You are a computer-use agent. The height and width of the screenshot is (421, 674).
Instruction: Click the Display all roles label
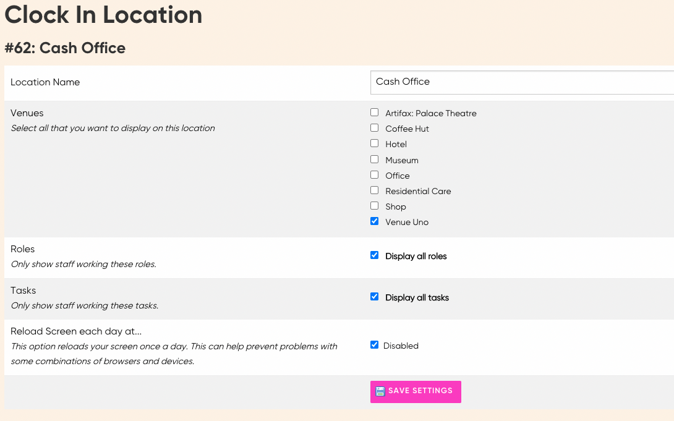click(416, 256)
